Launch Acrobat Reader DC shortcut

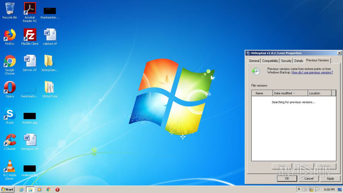click(x=30, y=12)
